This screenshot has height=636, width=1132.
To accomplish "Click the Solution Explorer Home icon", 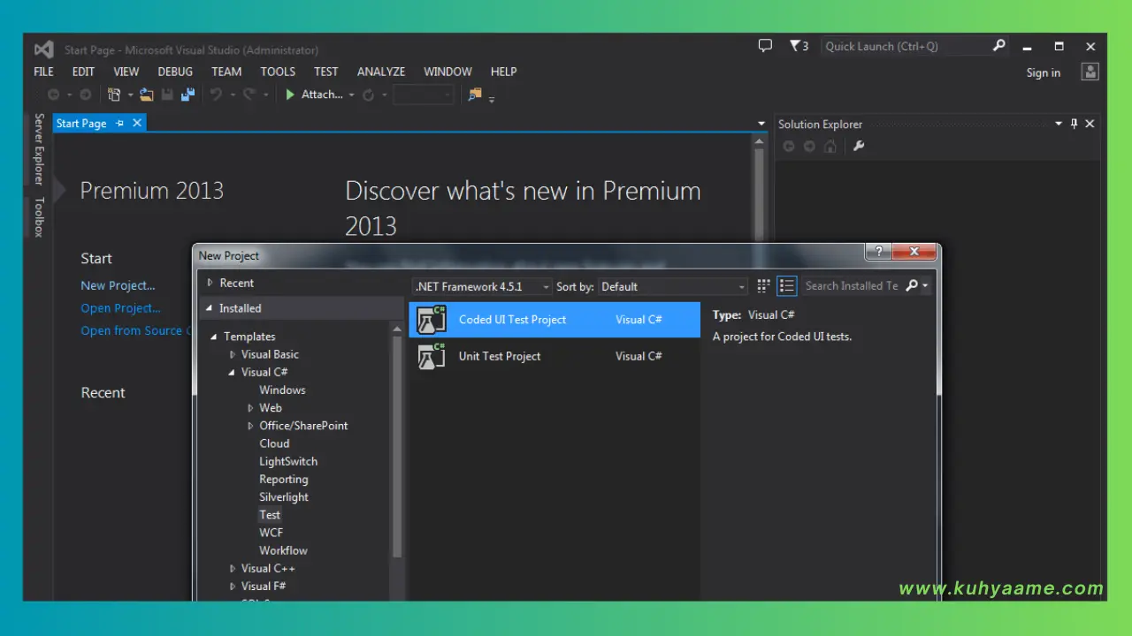I will coord(830,147).
